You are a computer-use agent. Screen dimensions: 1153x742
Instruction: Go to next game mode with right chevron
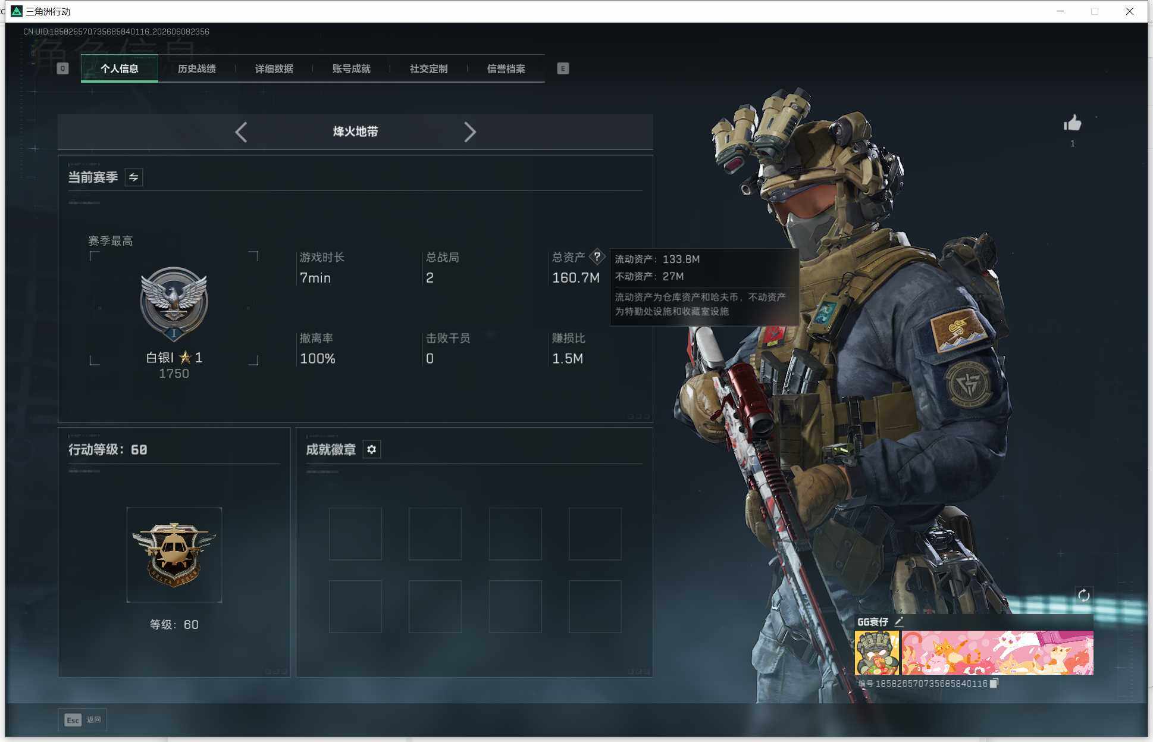pyautogui.click(x=470, y=132)
